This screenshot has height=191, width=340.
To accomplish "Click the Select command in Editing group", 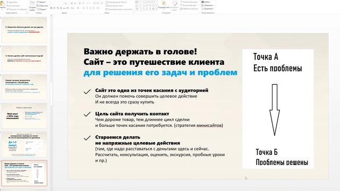I will (208, 9).
